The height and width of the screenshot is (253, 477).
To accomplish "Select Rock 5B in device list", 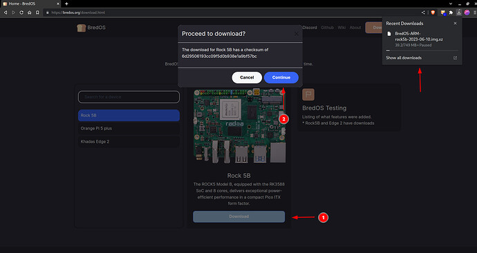I will [129, 115].
